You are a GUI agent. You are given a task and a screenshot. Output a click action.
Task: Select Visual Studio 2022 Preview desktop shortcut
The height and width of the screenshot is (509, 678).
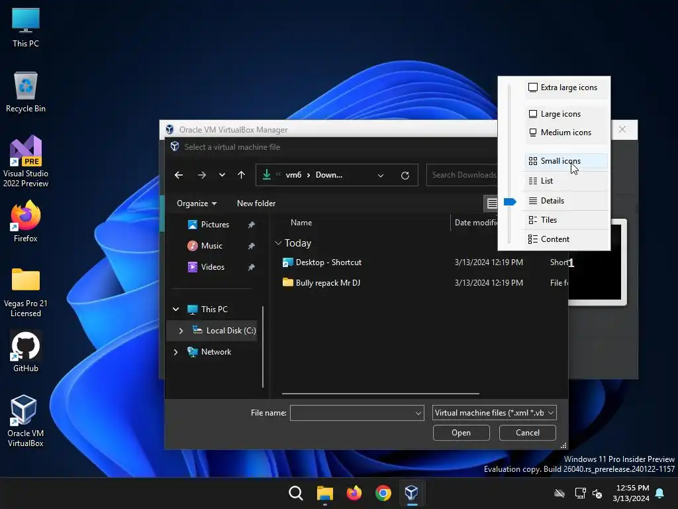pos(26,162)
